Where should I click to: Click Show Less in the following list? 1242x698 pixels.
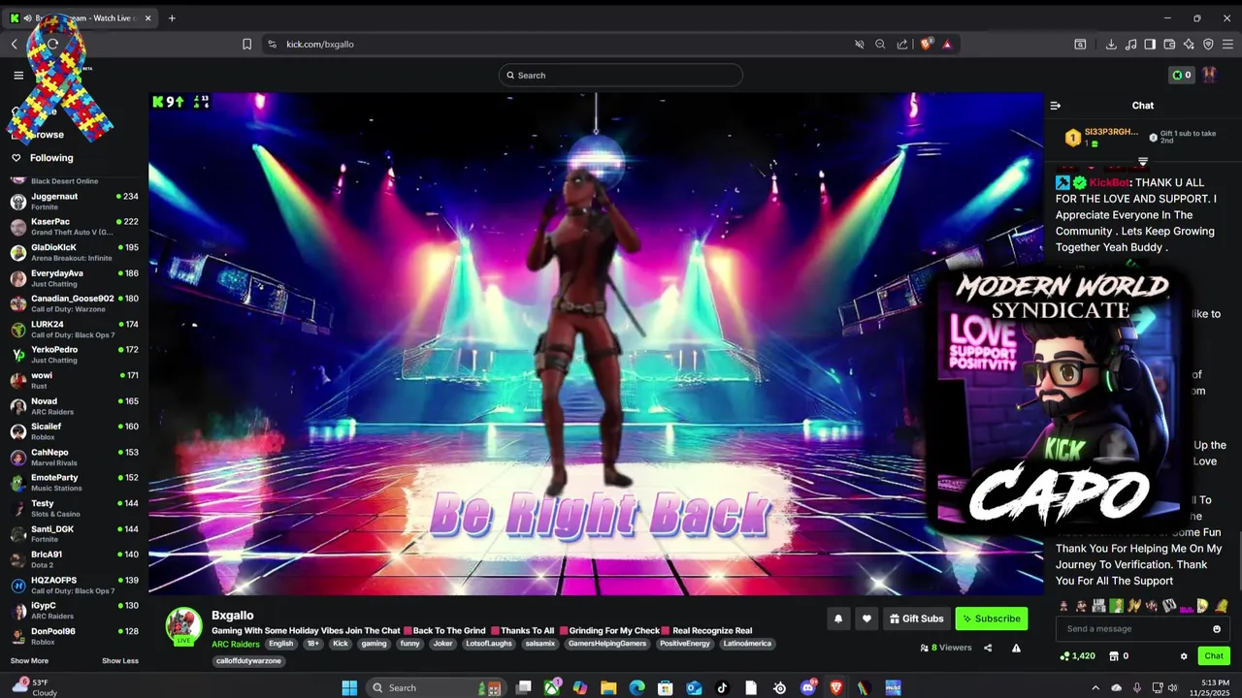pos(120,661)
